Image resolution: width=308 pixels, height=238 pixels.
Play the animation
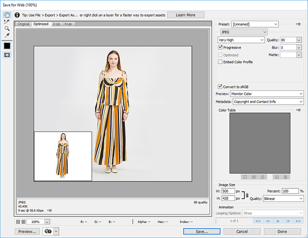point(278,221)
